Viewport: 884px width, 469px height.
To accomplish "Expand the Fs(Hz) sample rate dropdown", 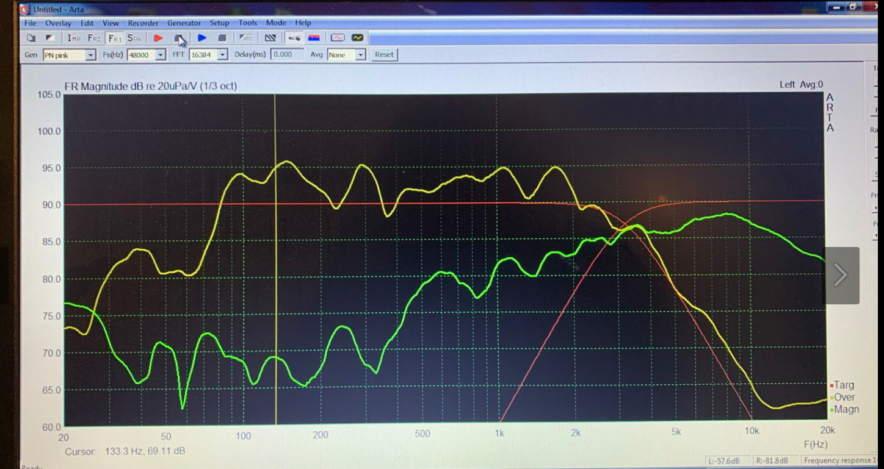I will (161, 55).
